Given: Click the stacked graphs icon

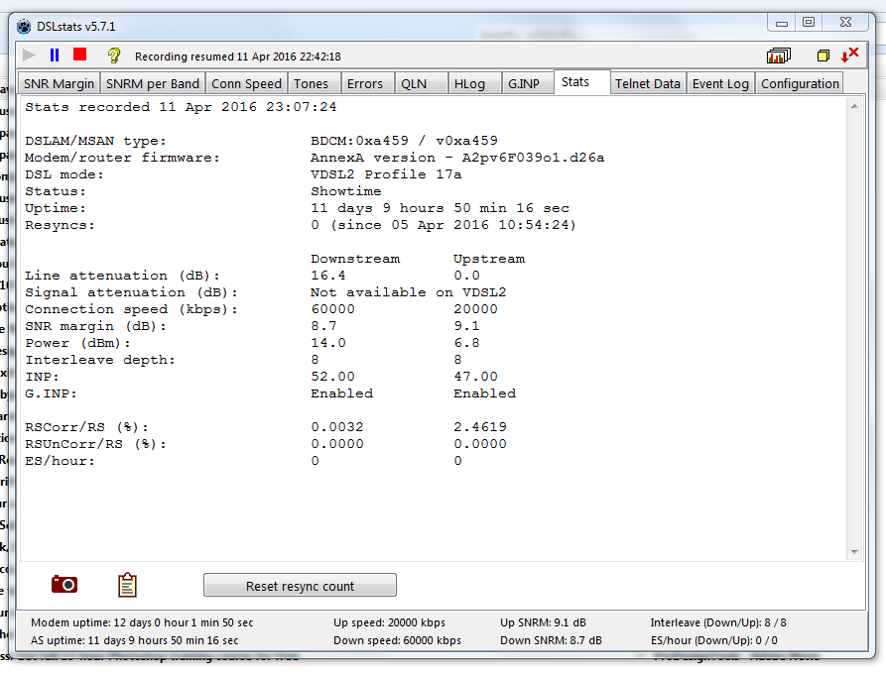Looking at the screenshot, I should pyautogui.click(x=779, y=56).
